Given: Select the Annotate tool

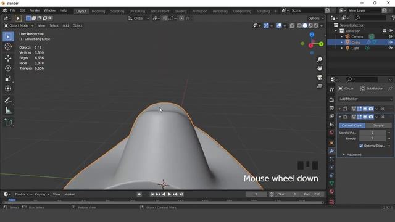Looking at the screenshot, I should click(8, 100).
